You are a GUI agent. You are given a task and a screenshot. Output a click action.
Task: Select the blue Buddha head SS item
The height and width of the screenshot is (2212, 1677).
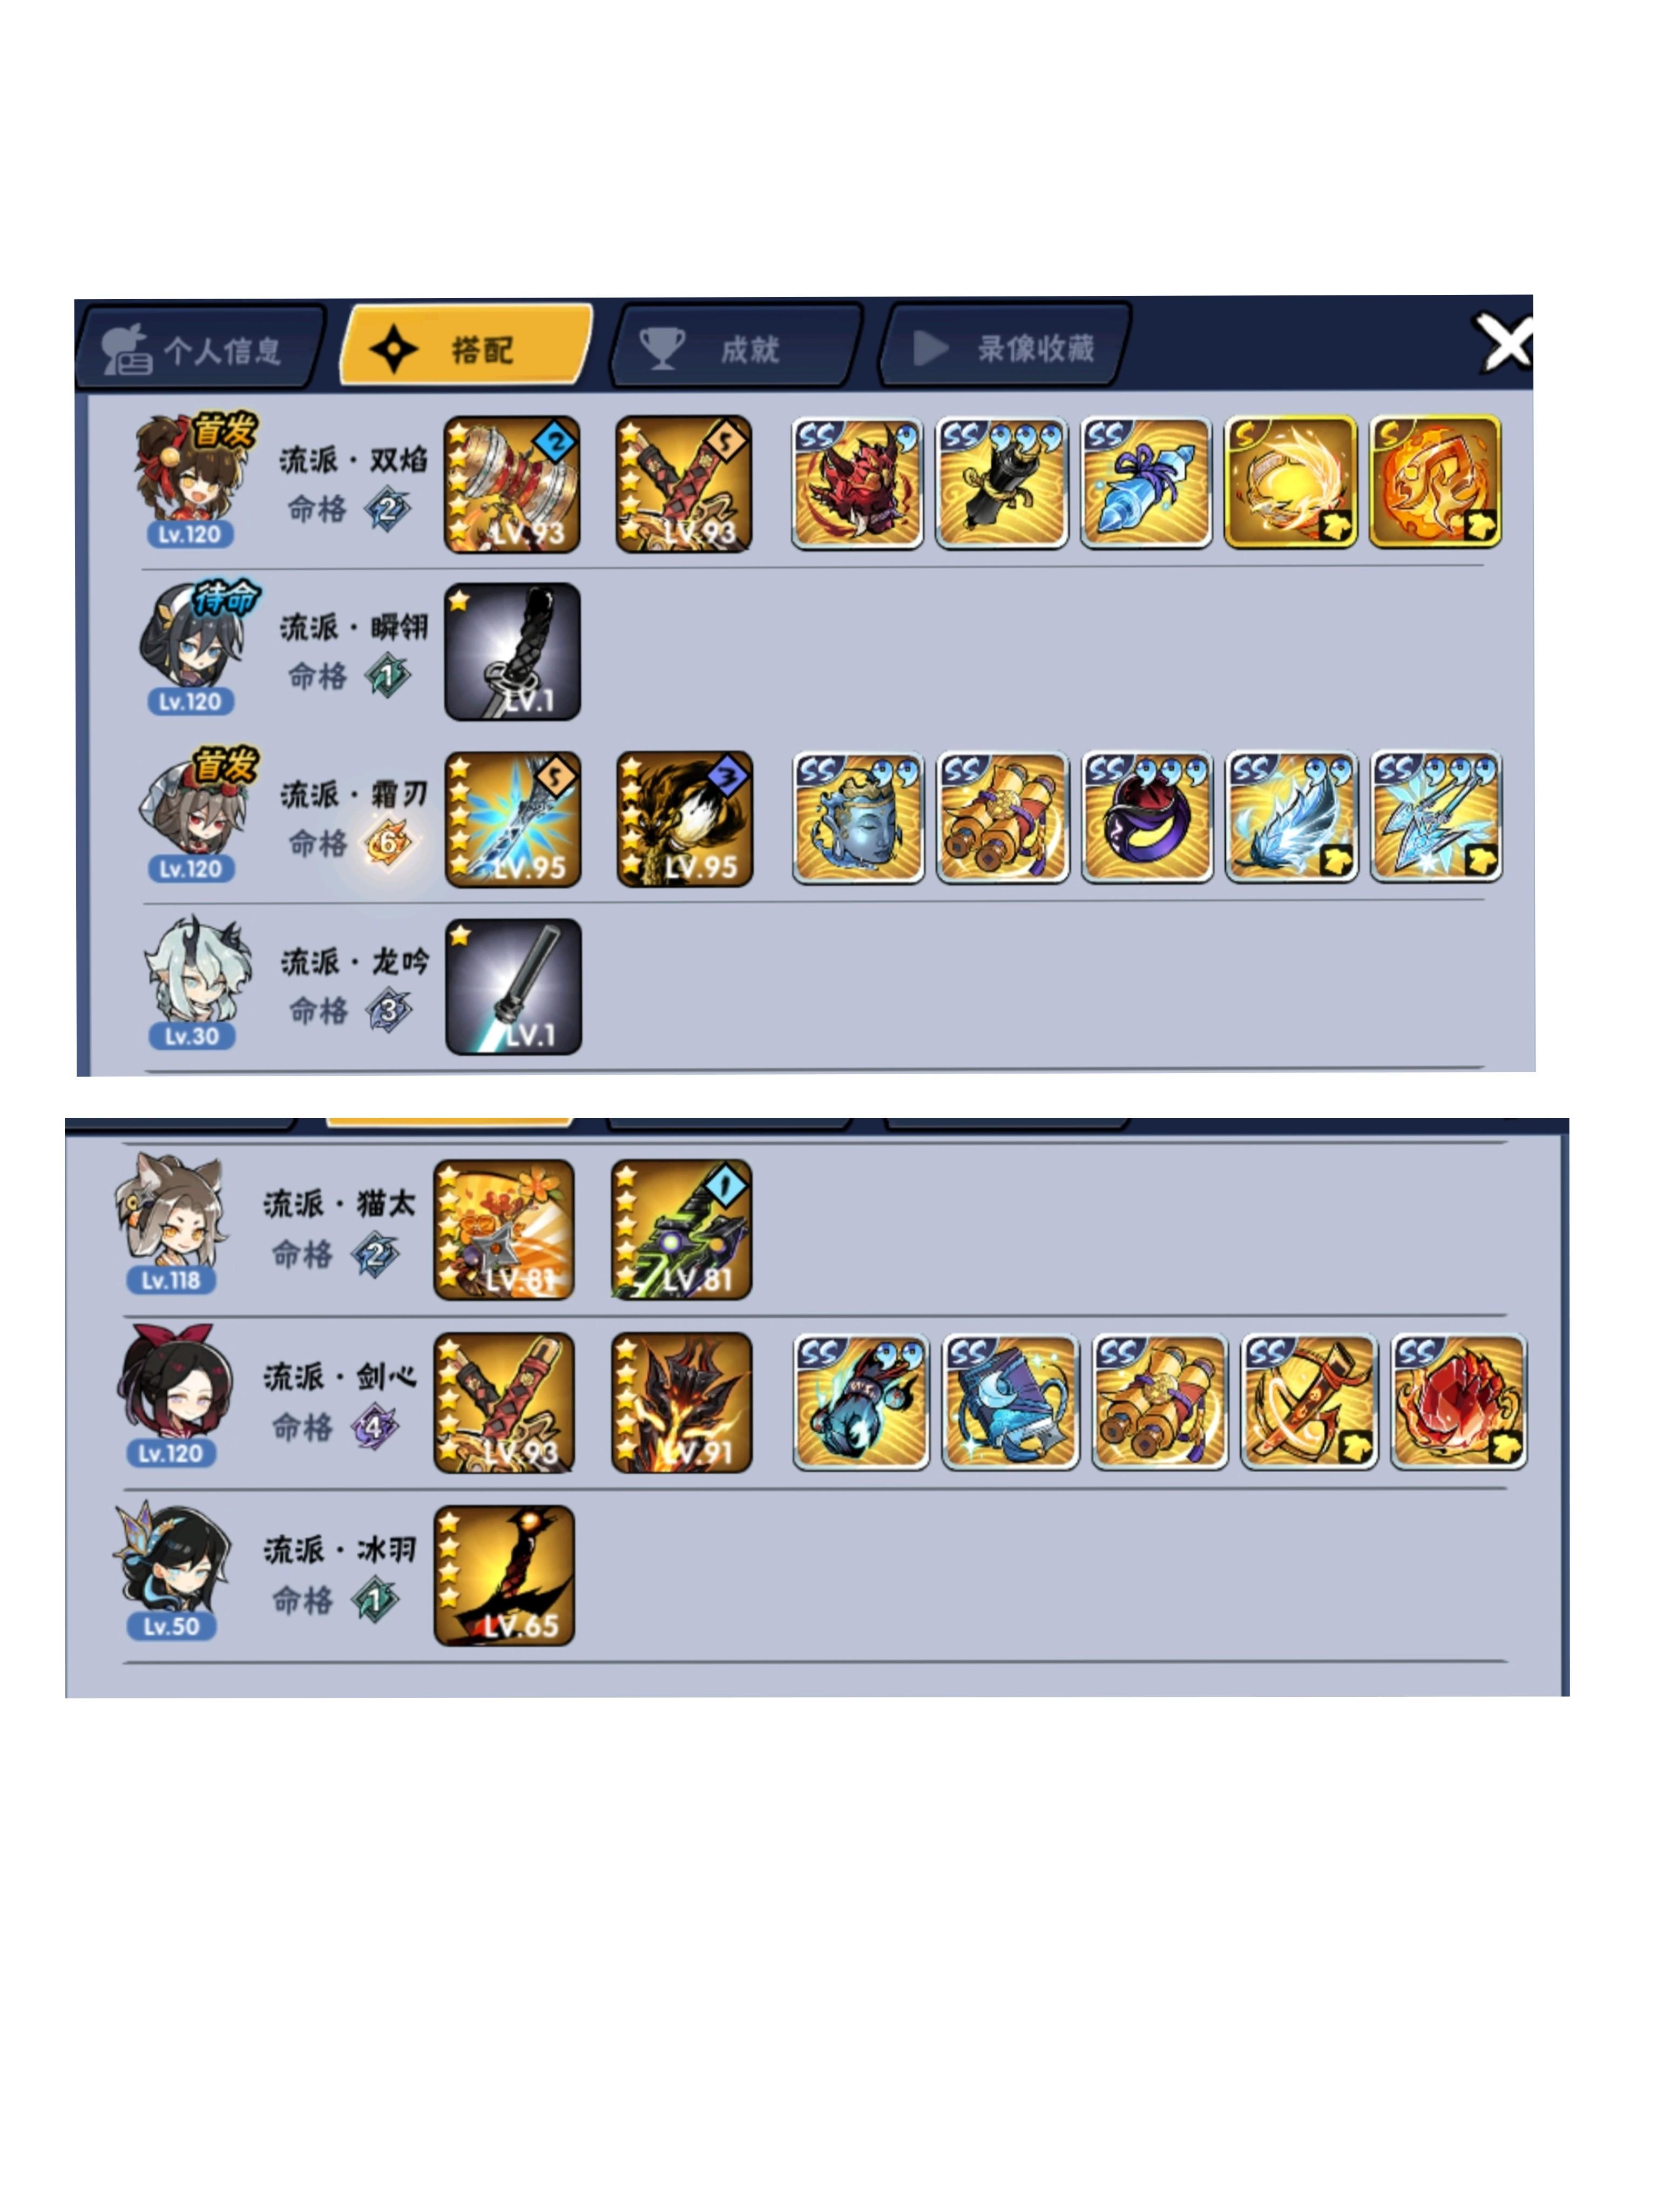858,818
